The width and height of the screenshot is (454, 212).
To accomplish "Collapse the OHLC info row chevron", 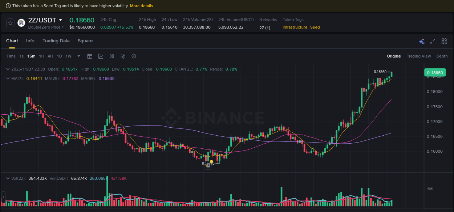I will point(8,69).
